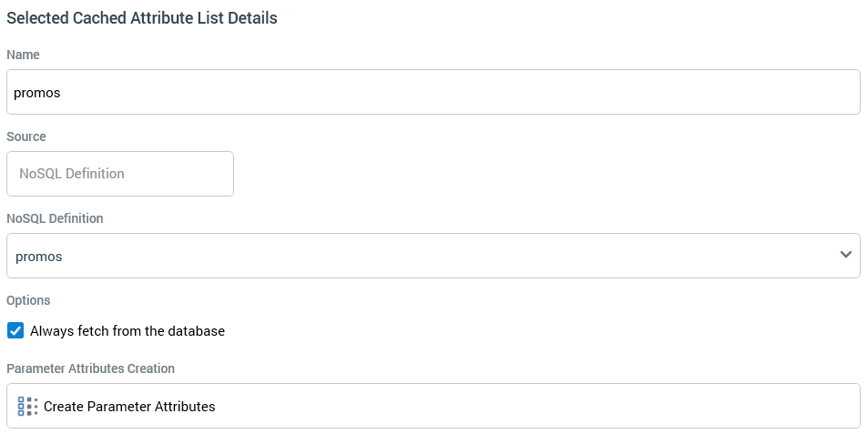Click the Selected Cached Attribute List Details heading
Viewport: 867px width, 434px height.
tap(142, 18)
